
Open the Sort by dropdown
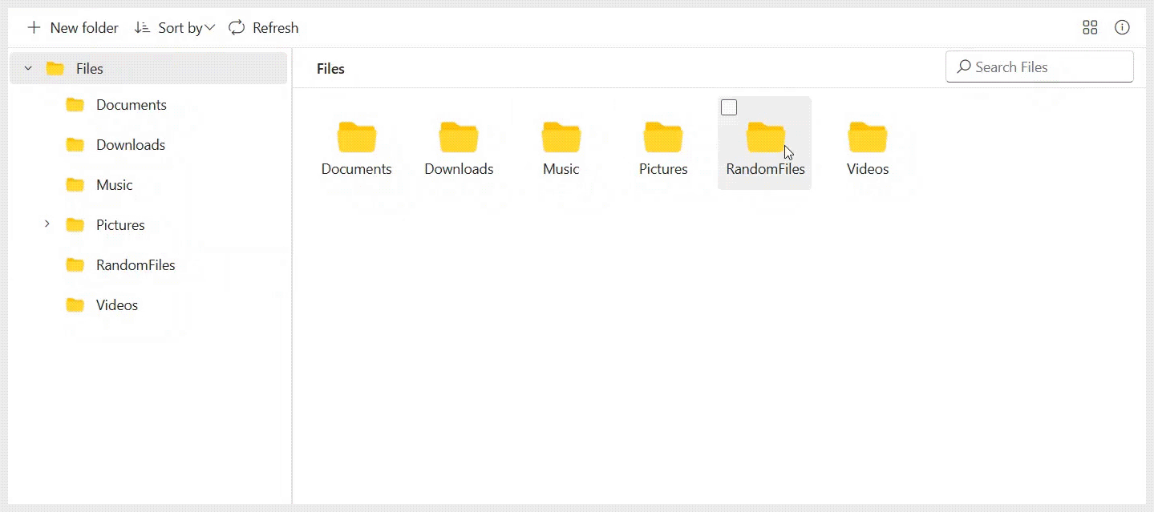coord(175,28)
